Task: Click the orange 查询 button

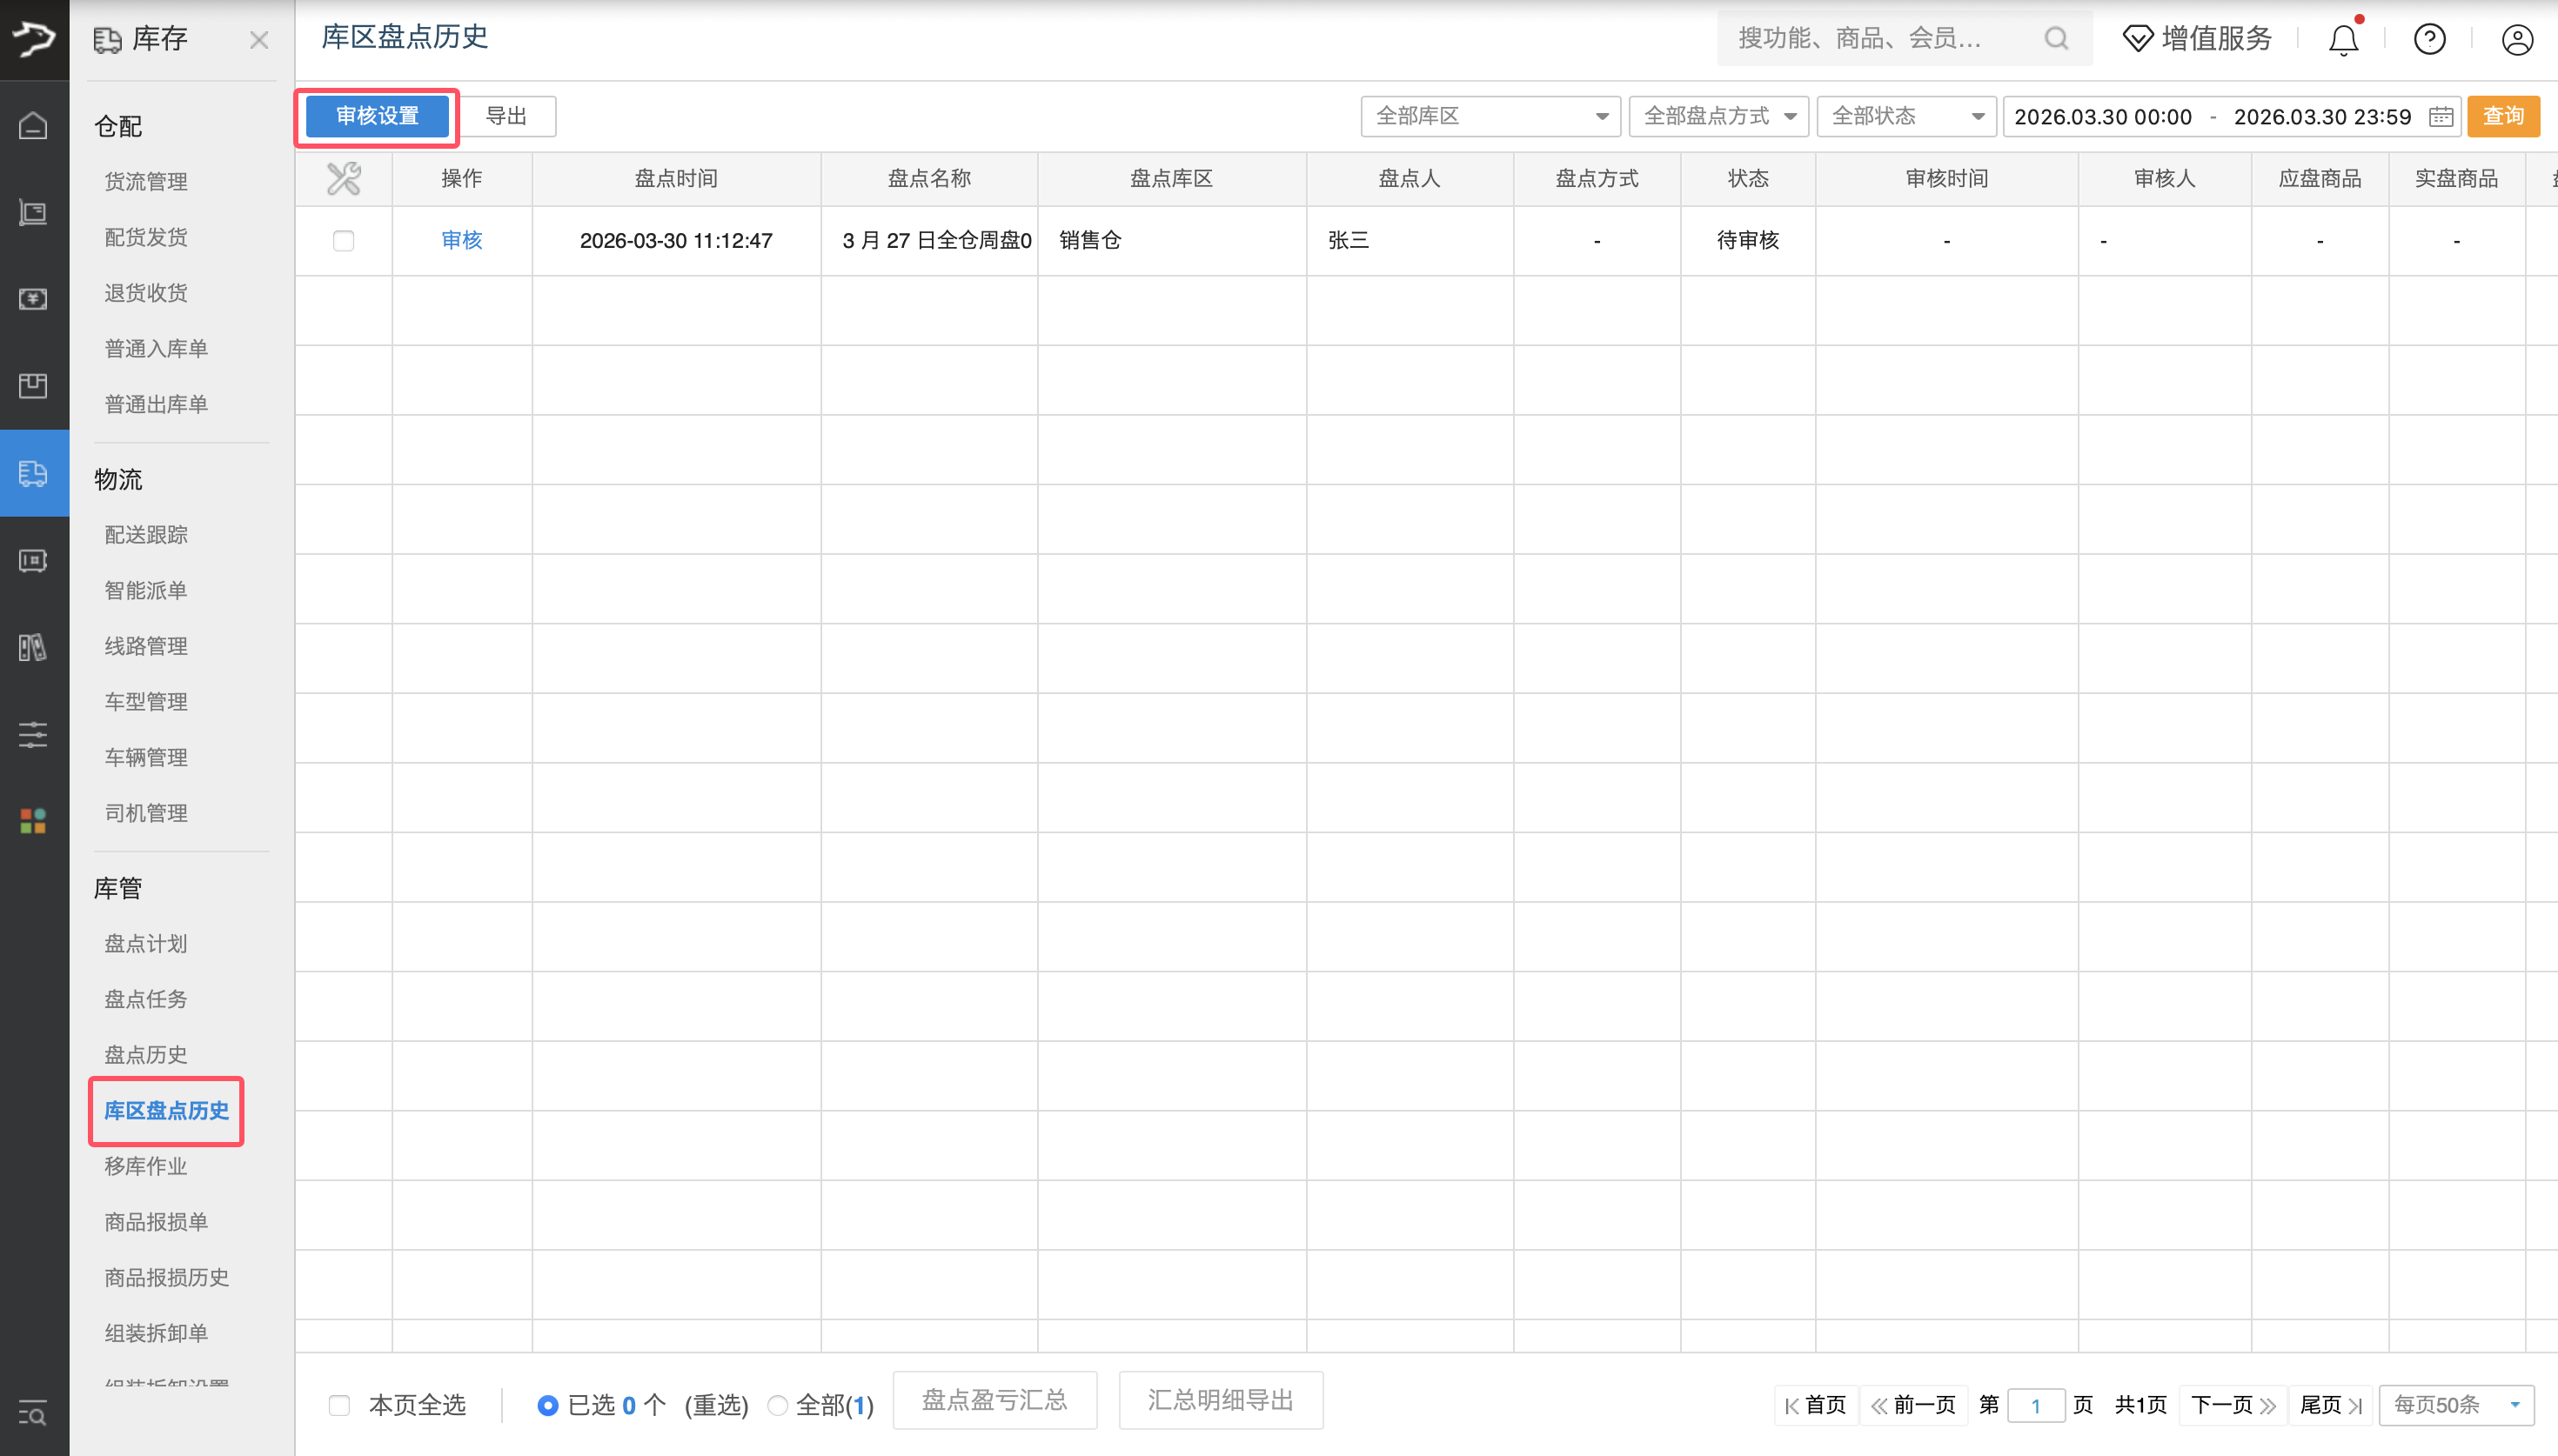Action: [2503, 117]
